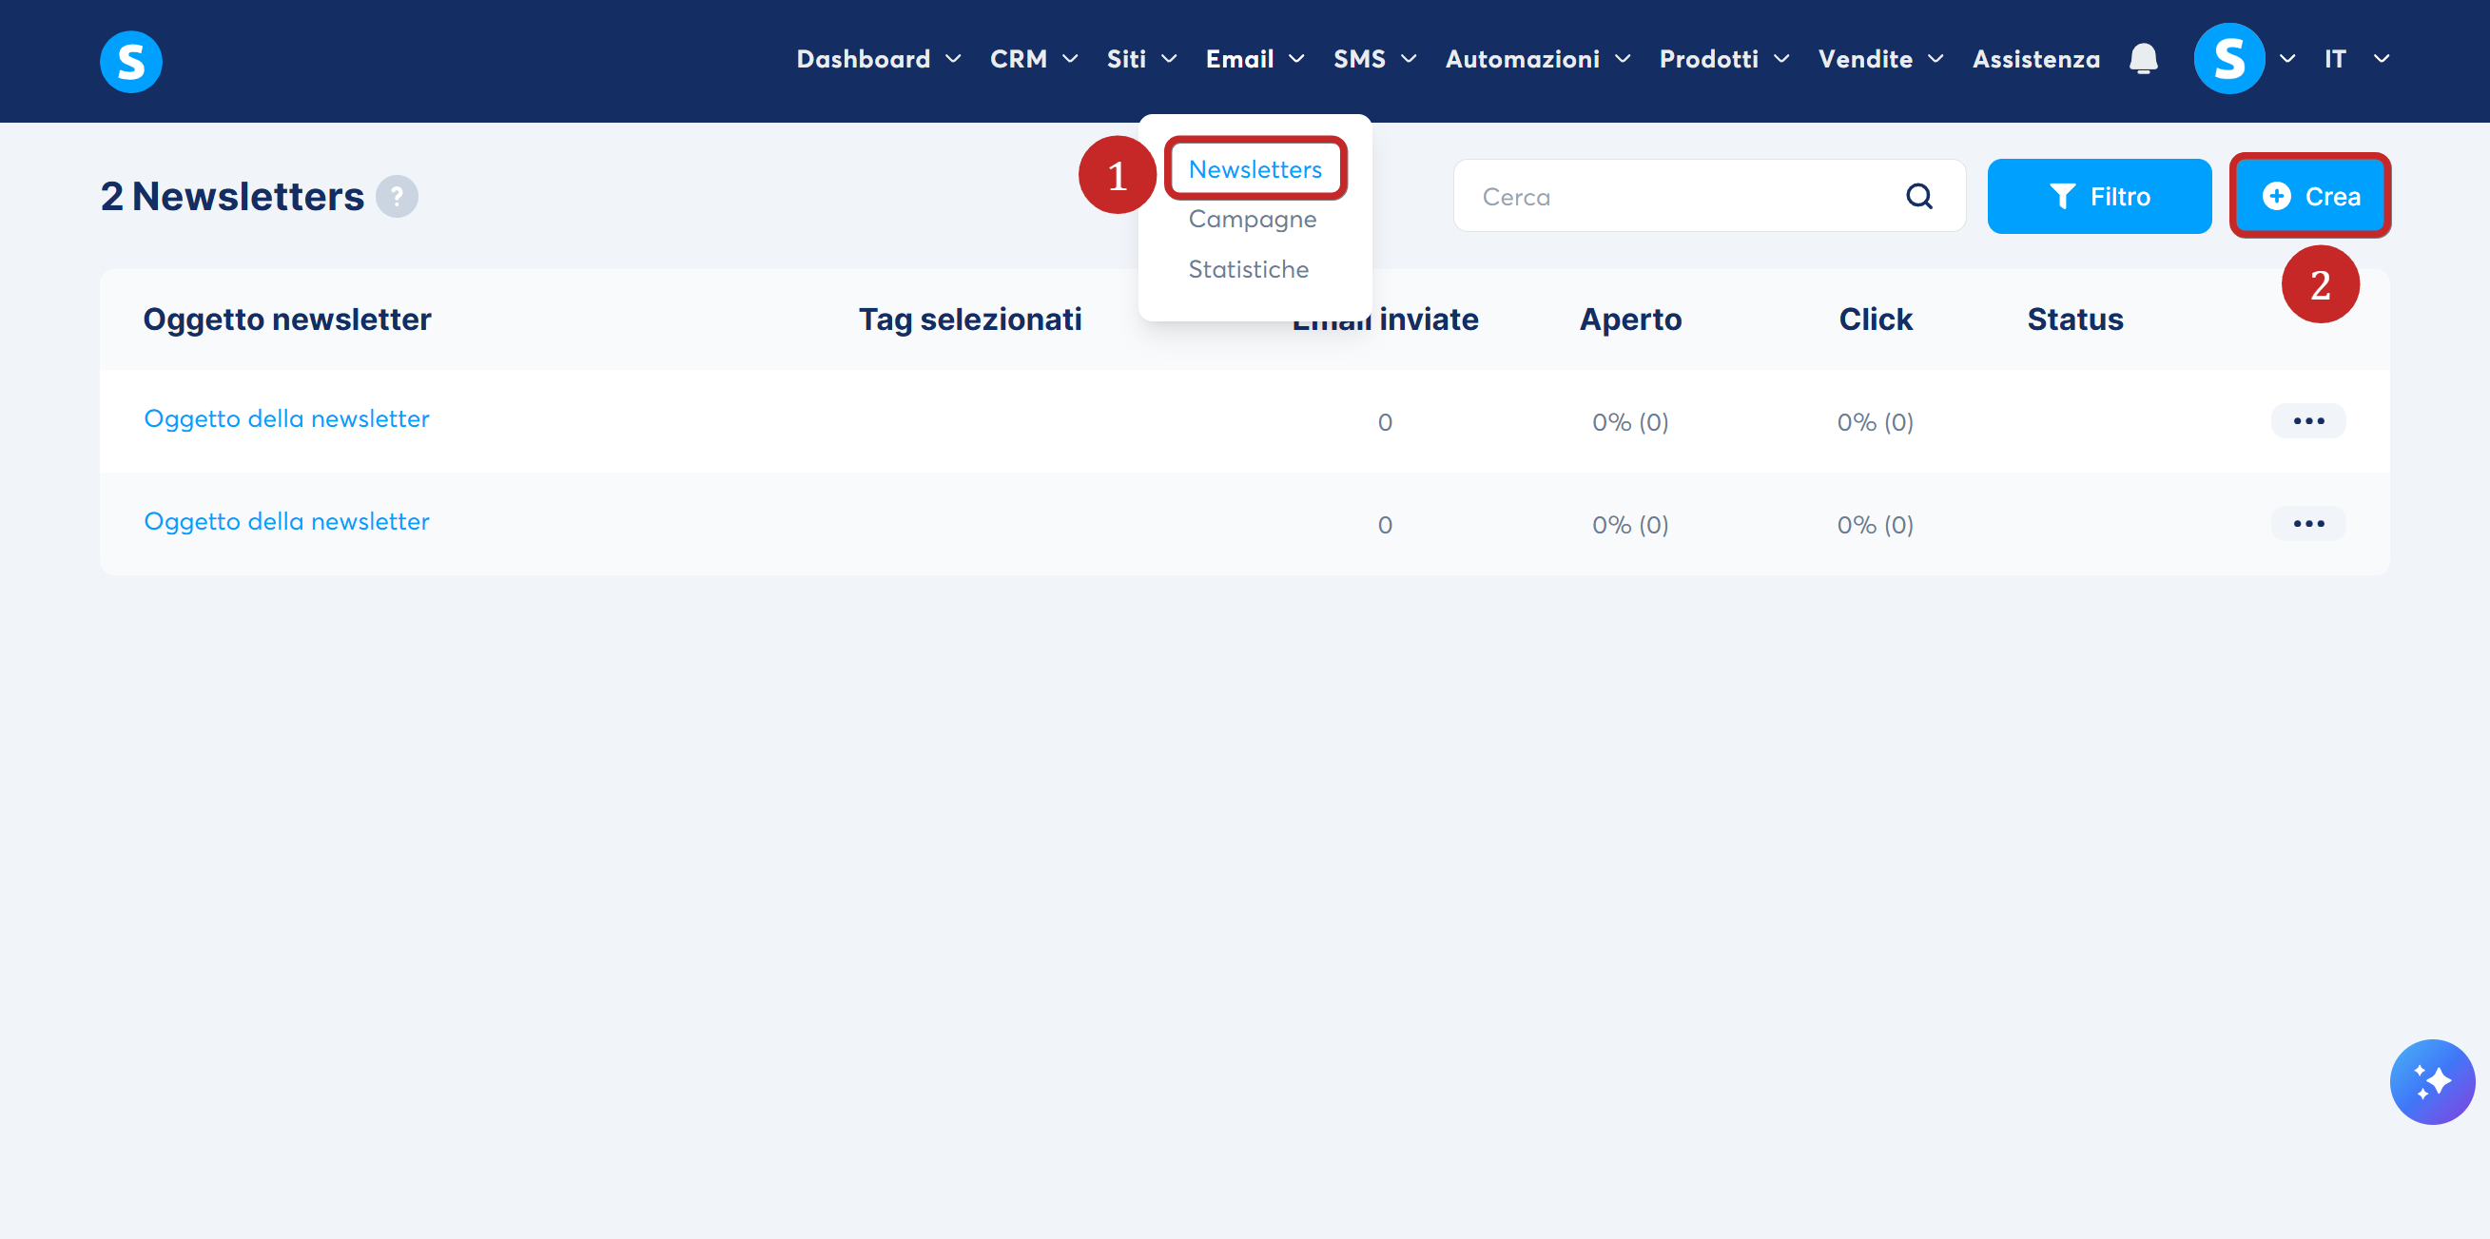Open the notifications bell

point(2143,59)
